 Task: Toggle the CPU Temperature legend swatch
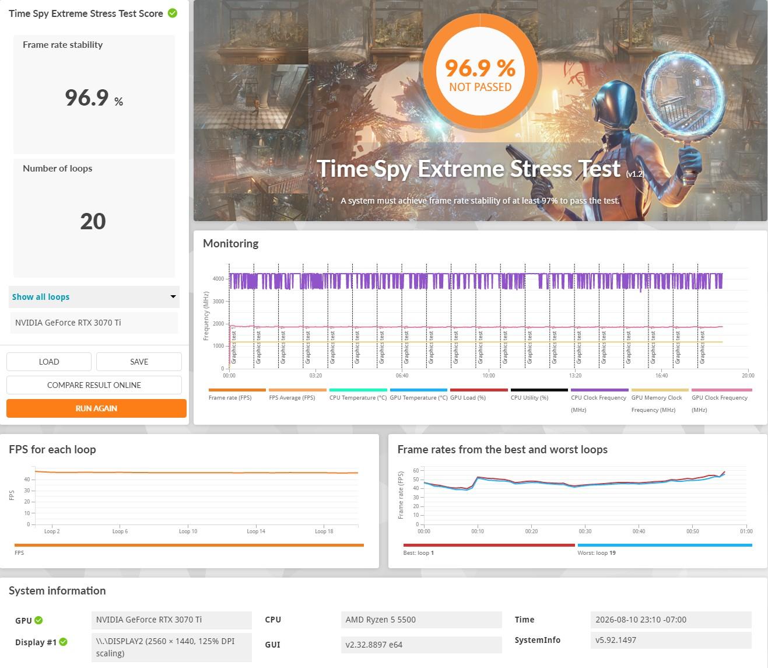[x=358, y=390]
